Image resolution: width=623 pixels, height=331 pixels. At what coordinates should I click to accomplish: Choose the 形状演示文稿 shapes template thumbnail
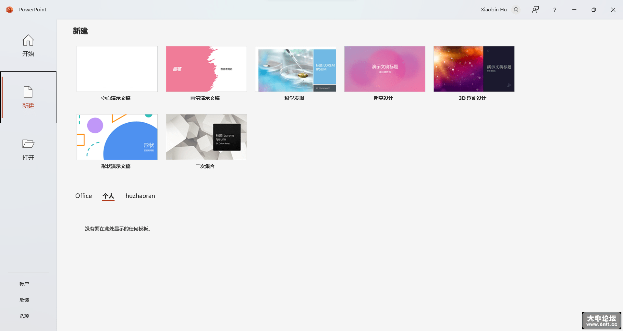117,137
